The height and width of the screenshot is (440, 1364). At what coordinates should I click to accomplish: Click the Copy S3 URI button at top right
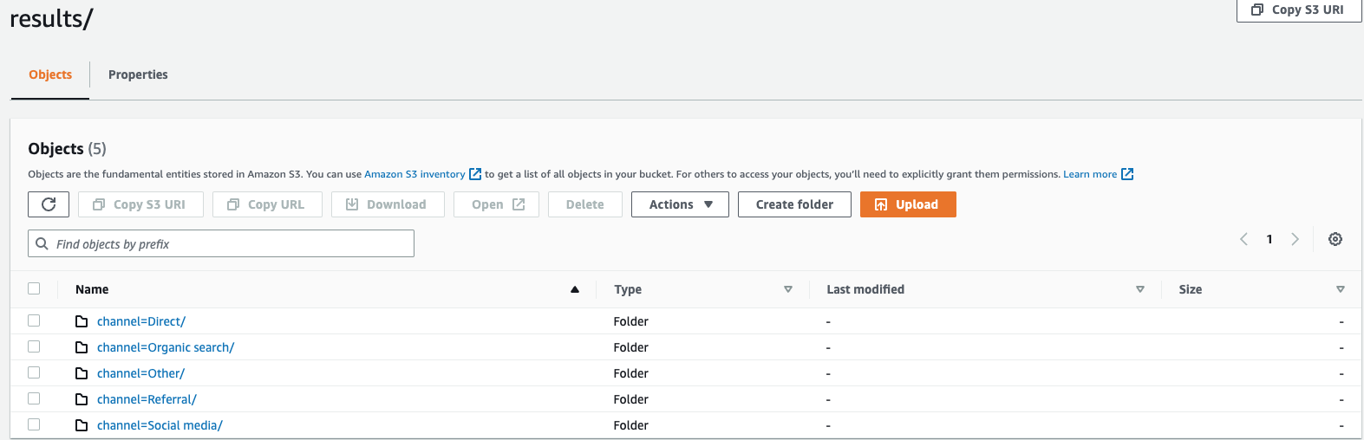(x=1298, y=10)
